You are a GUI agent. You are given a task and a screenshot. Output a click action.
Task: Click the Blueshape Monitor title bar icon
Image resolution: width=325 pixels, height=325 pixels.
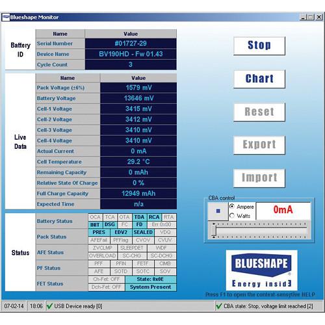[6, 17]
